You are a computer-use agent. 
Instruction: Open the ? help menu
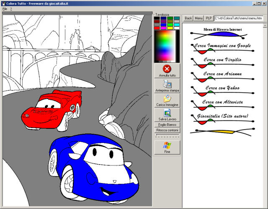(11, 9)
